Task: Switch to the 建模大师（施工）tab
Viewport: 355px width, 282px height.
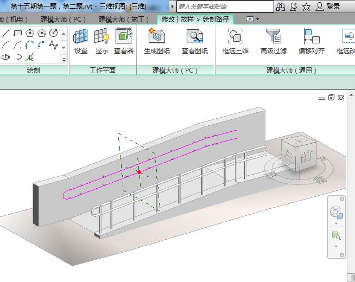Action: coord(124,19)
